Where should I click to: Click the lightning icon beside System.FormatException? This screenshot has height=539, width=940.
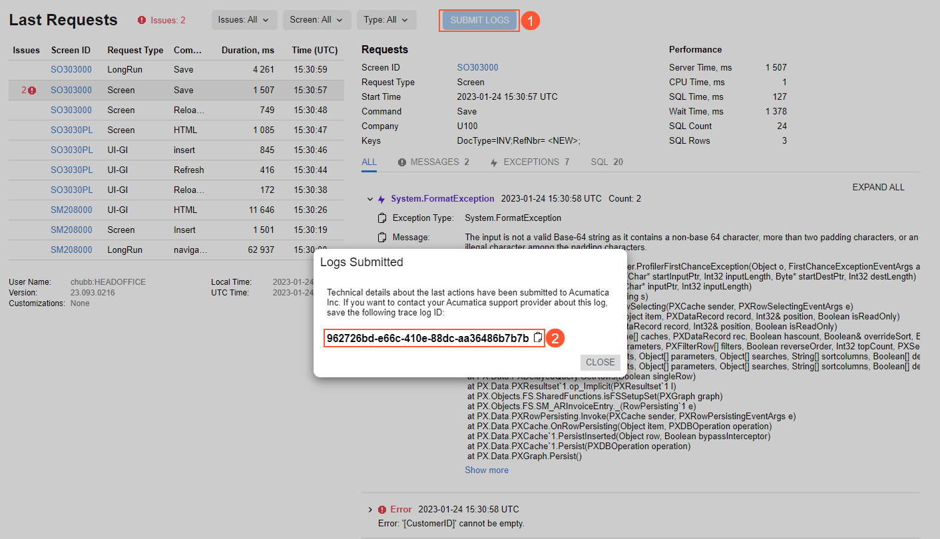tap(381, 199)
